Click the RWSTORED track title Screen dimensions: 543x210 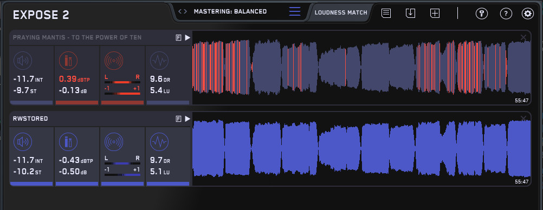pyautogui.click(x=30, y=119)
